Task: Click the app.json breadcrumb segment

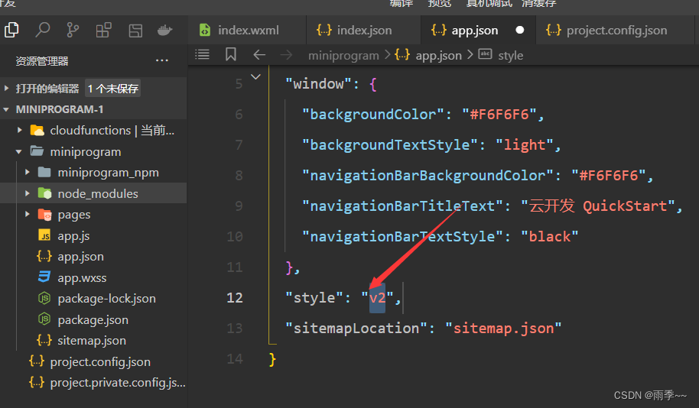Action: coord(439,55)
